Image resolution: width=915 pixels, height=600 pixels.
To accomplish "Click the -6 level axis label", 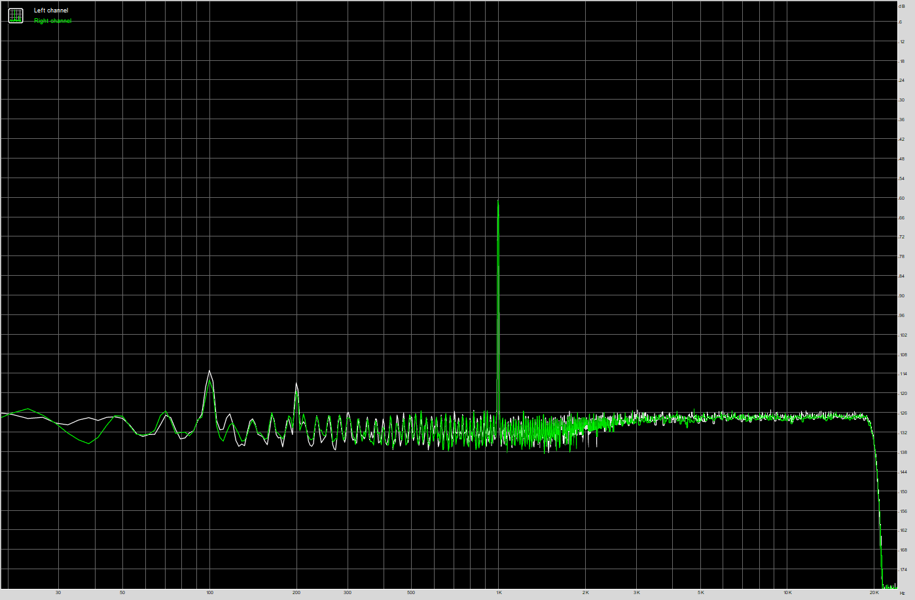I will [x=902, y=22].
